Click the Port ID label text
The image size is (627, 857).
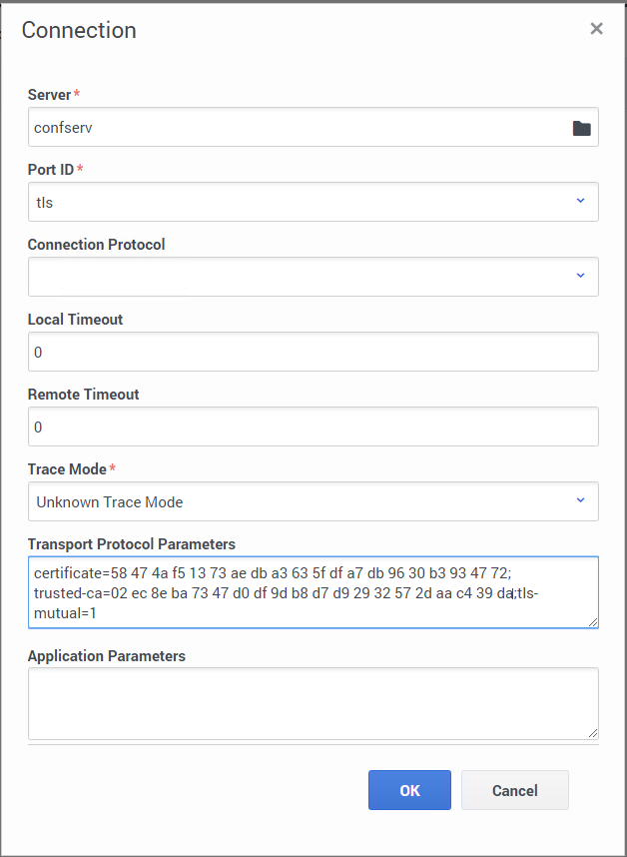[51, 170]
